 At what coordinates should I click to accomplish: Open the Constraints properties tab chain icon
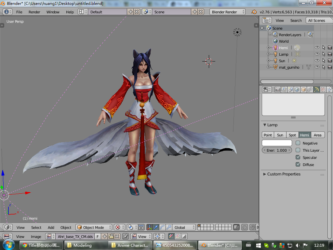(310, 90)
